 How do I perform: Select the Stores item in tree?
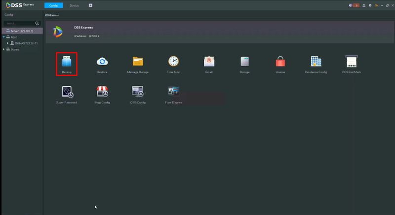pyautogui.click(x=13, y=49)
